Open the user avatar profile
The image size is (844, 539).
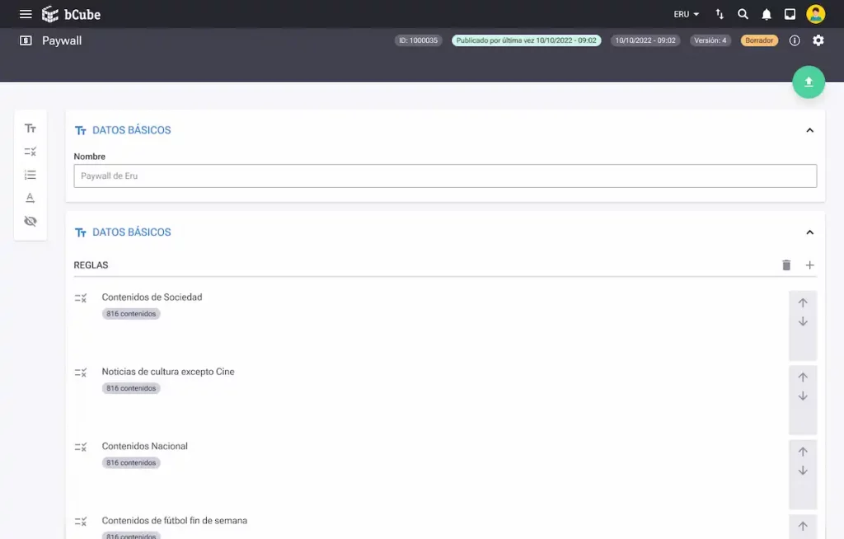pos(815,14)
